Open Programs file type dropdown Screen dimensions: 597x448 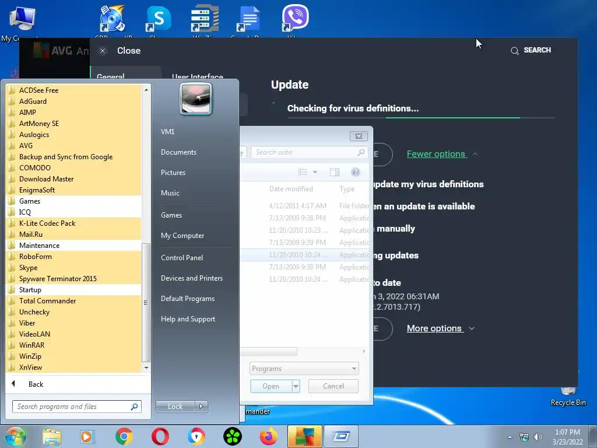[304, 369]
